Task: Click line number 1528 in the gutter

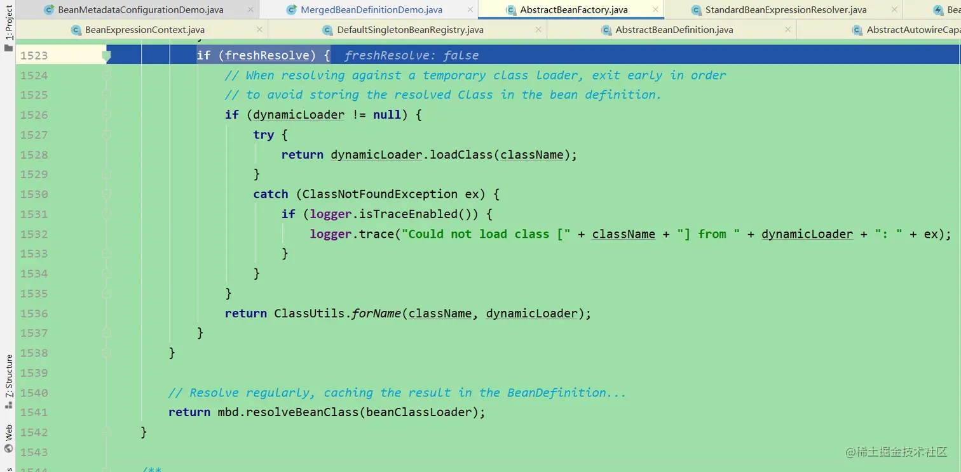Action: (34, 155)
